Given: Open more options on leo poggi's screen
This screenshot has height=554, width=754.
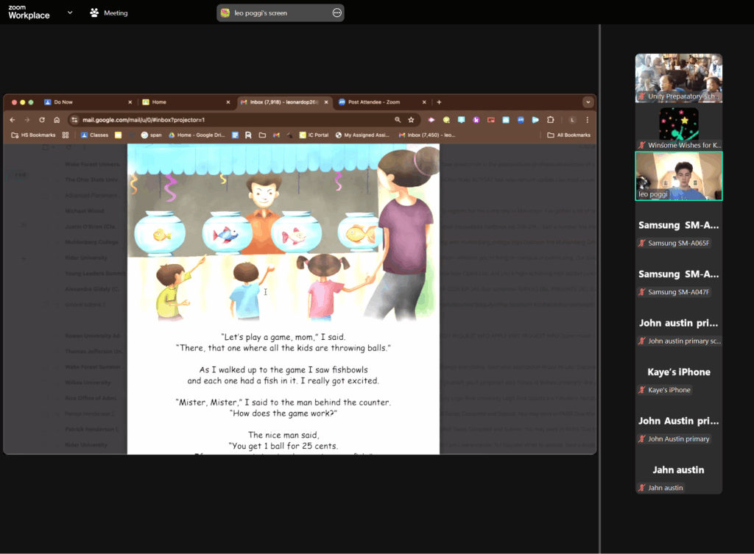Looking at the screenshot, I should [x=337, y=13].
